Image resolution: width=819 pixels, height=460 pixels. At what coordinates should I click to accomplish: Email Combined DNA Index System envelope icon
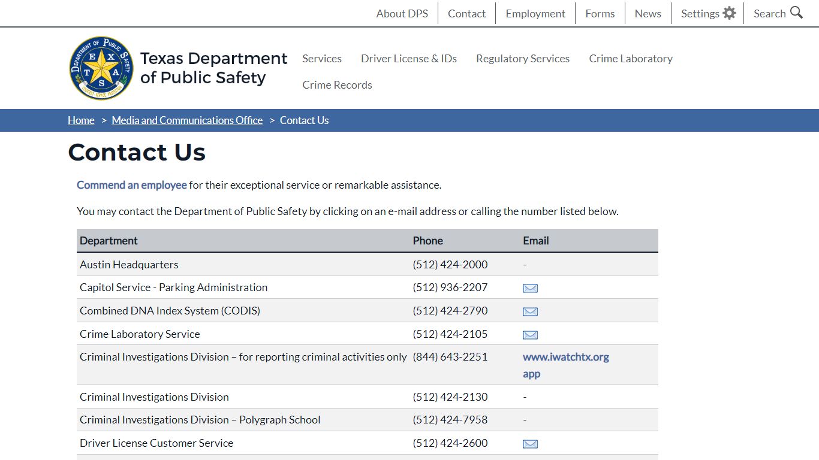pos(530,311)
